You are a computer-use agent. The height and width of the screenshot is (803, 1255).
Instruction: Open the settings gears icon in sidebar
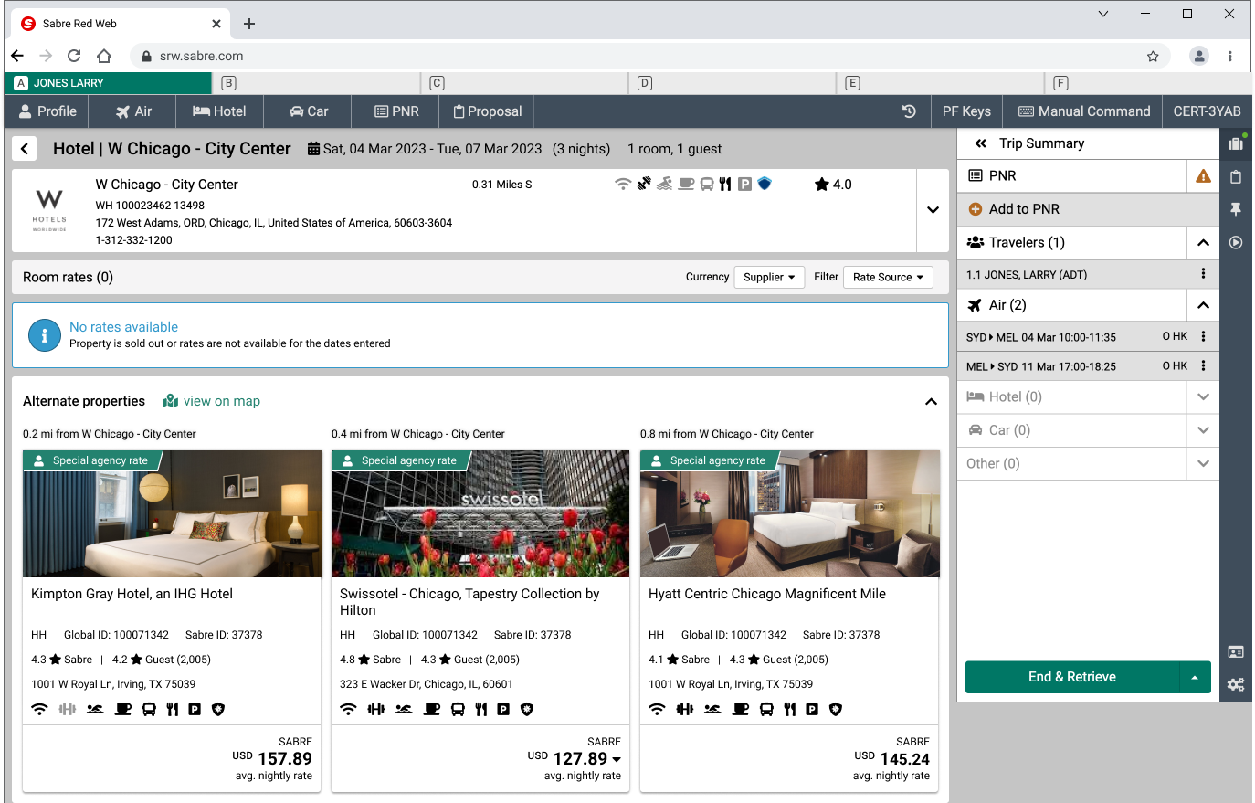tap(1236, 684)
